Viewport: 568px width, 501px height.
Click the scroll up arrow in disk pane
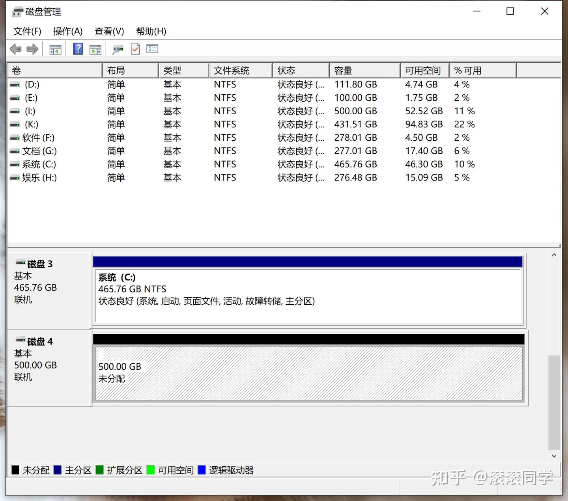554,255
